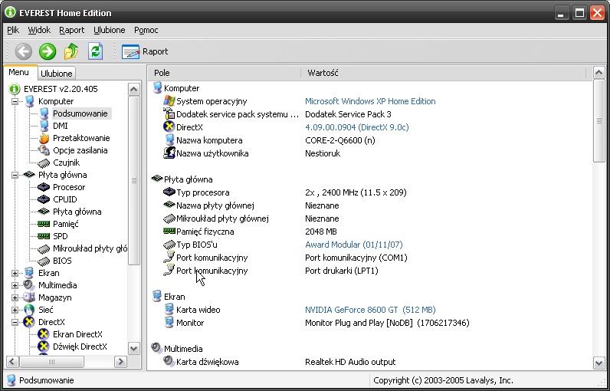The image size is (610, 391).
Task: Select the Realtek HD Audio output value
Action: coord(350,362)
